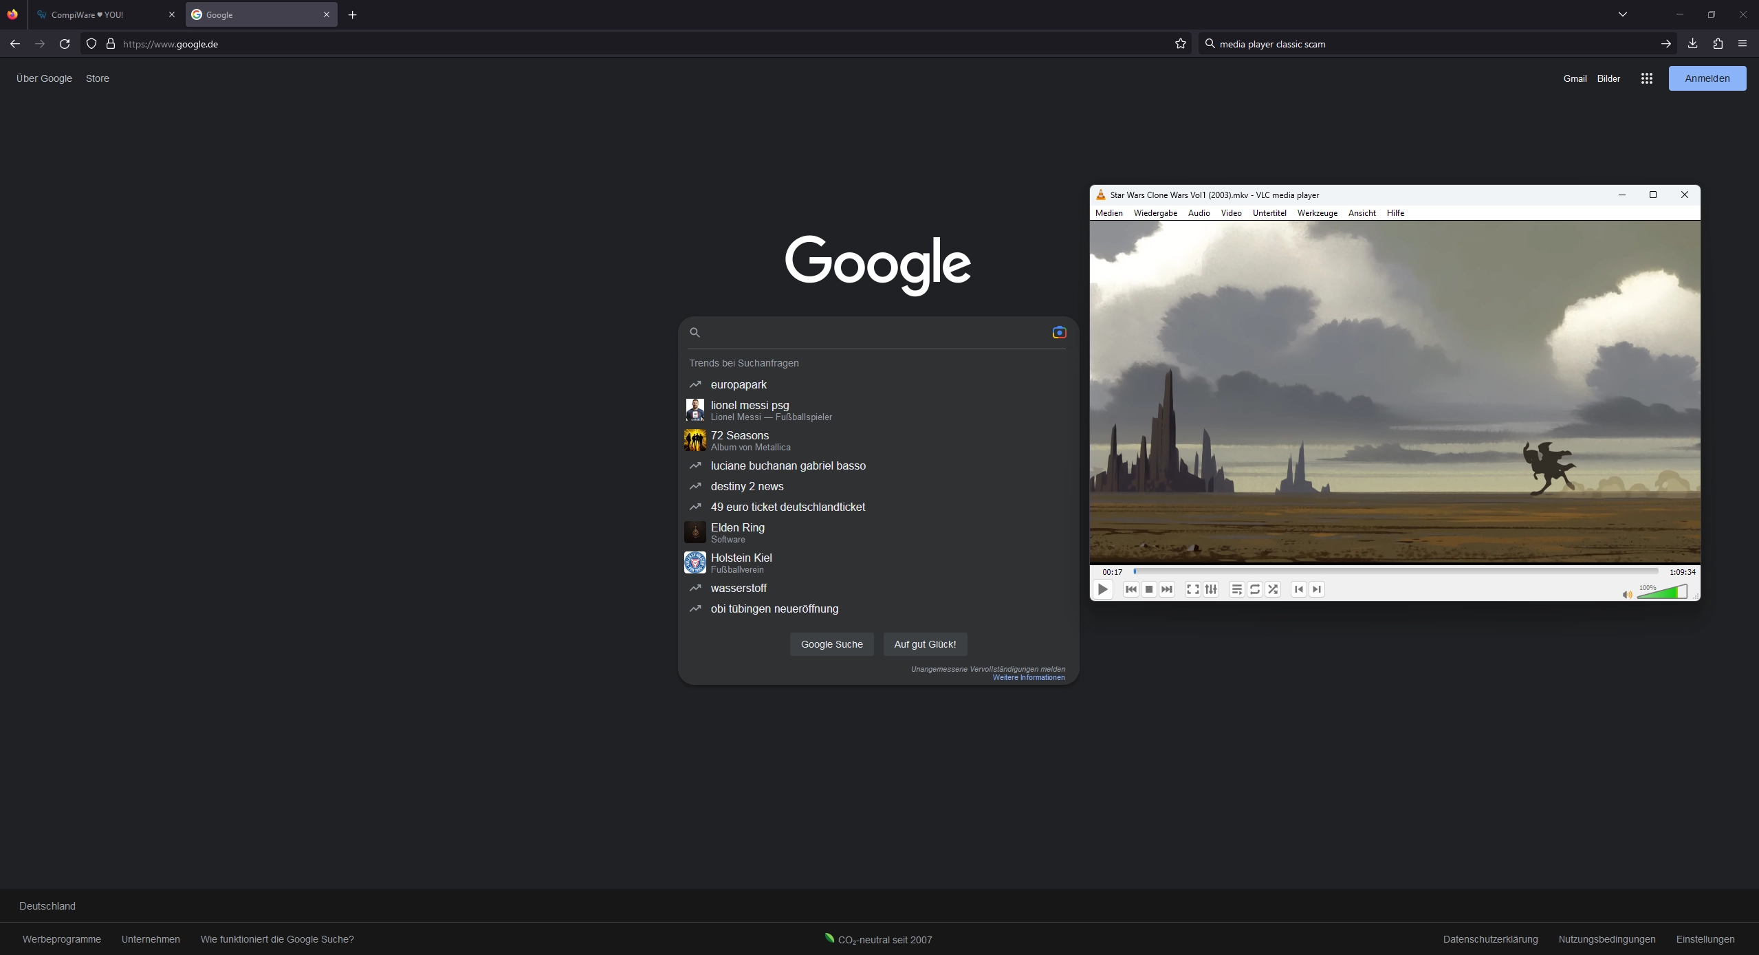Go to next chapter in VLC

pyautogui.click(x=1317, y=589)
